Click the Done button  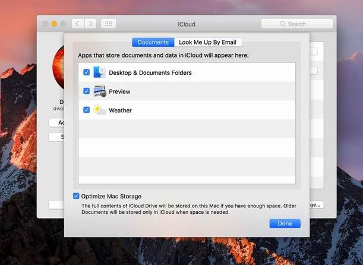[x=285, y=223]
